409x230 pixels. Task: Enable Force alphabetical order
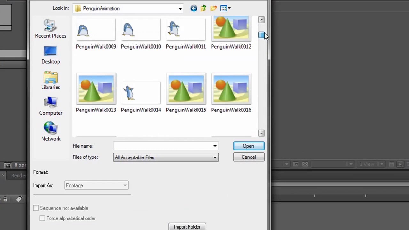pos(42,218)
